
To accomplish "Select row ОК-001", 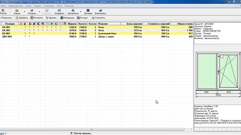I will pos(96,27).
